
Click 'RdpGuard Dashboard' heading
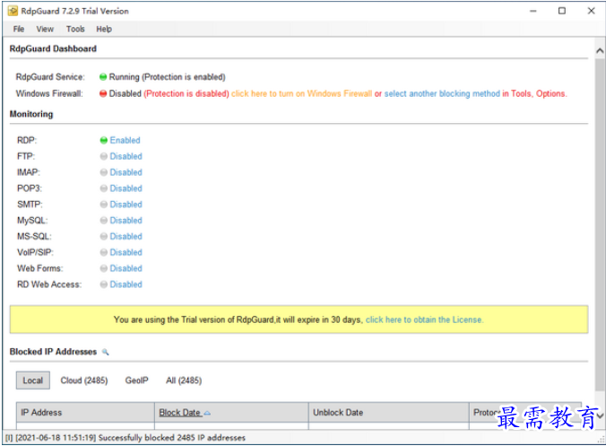point(53,48)
